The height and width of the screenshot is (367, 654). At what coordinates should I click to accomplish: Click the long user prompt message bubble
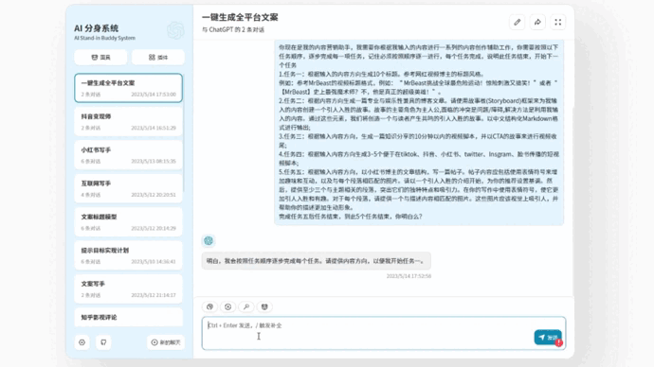click(419, 131)
